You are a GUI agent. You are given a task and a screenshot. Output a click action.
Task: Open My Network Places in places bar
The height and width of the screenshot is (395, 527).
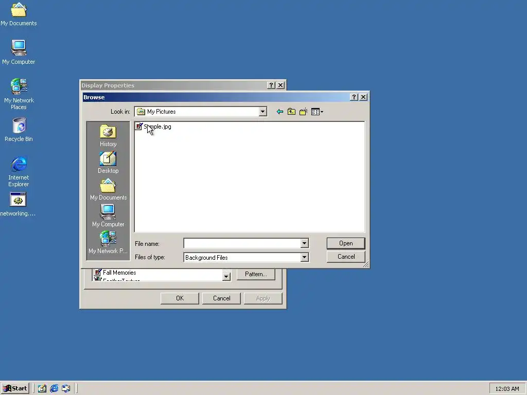click(x=108, y=243)
